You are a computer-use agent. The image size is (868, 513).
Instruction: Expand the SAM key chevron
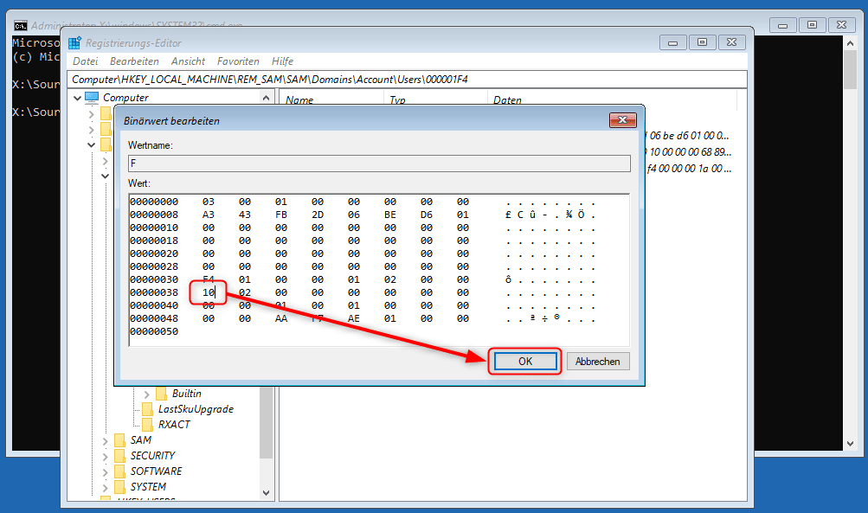coord(106,440)
